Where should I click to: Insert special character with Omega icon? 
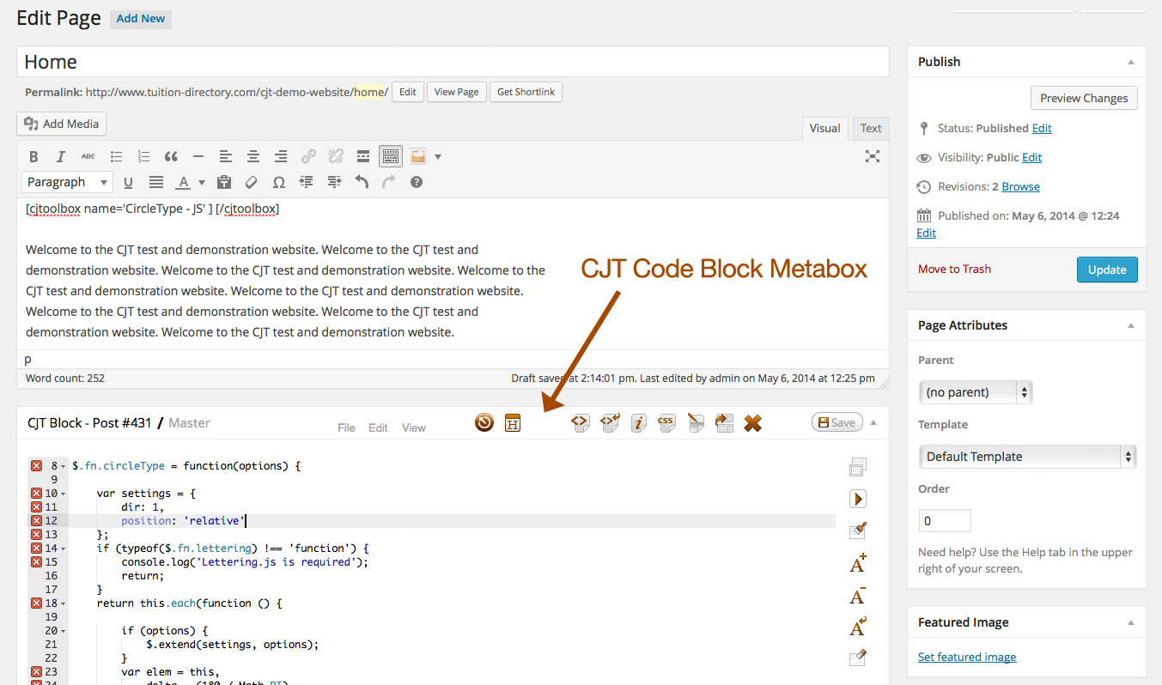(x=278, y=182)
